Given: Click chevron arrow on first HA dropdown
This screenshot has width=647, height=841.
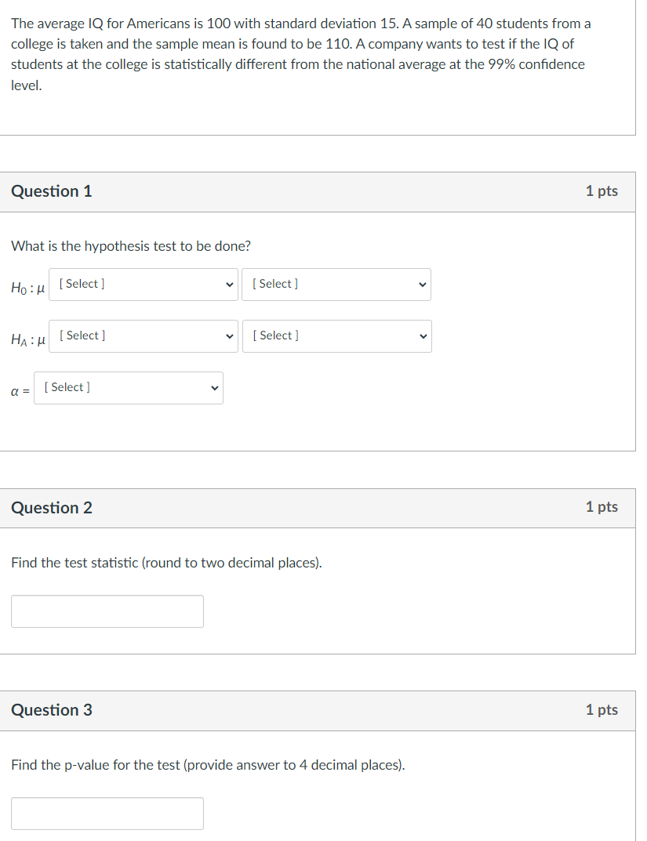Looking at the screenshot, I should [x=230, y=336].
